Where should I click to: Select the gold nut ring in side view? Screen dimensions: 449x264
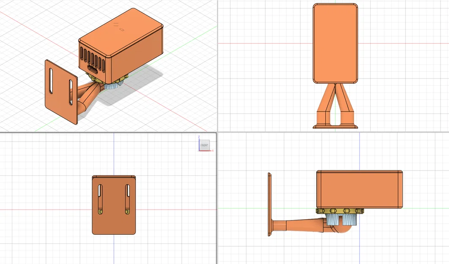(x=340, y=211)
